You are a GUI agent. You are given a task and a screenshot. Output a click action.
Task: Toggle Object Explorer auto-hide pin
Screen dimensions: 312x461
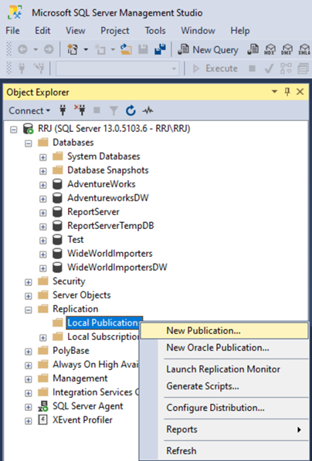point(287,92)
